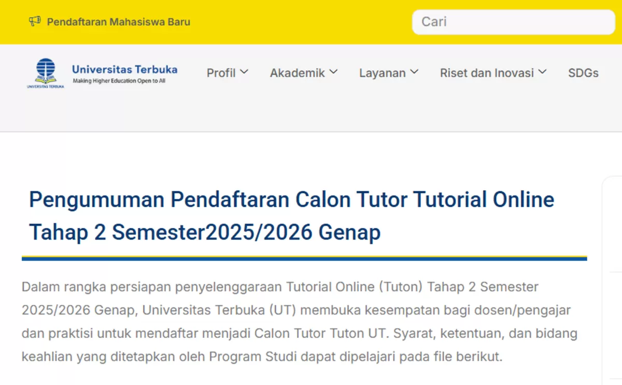
Task: Go to the SDGs menu item
Action: (583, 73)
